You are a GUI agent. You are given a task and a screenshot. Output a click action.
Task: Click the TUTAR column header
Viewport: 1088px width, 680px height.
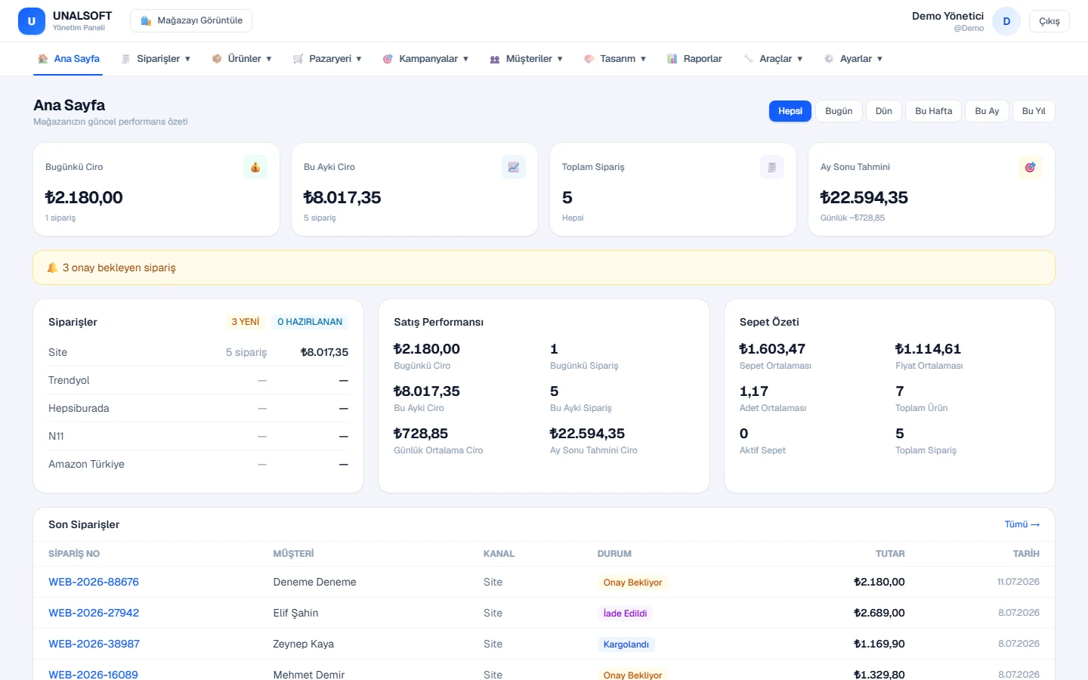[x=890, y=554]
